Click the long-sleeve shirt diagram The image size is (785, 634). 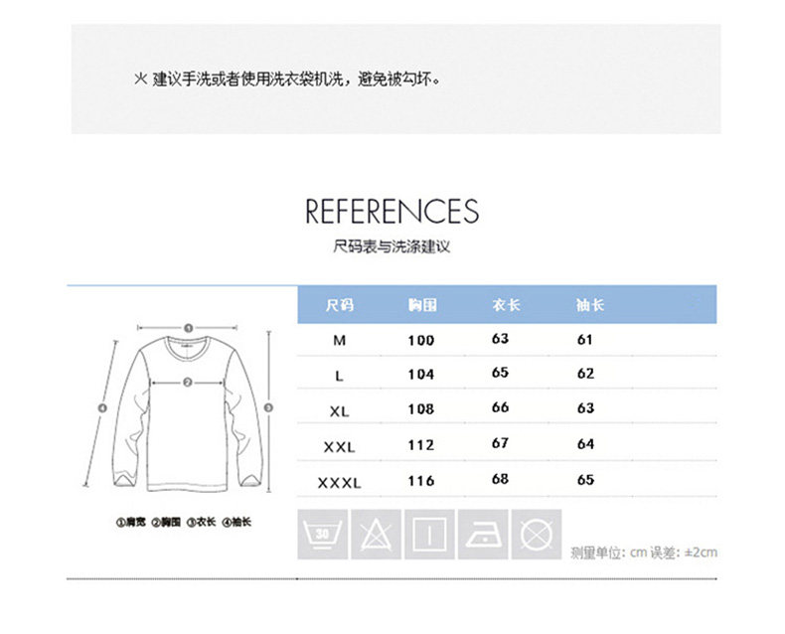tap(187, 413)
